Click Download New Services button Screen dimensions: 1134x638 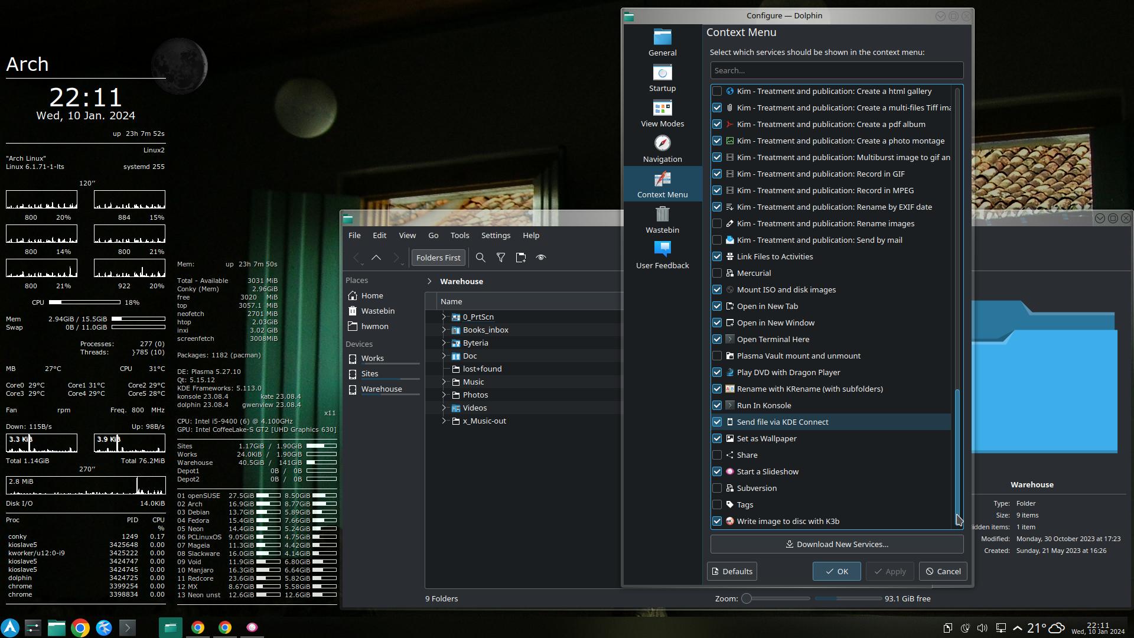point(836,544)
